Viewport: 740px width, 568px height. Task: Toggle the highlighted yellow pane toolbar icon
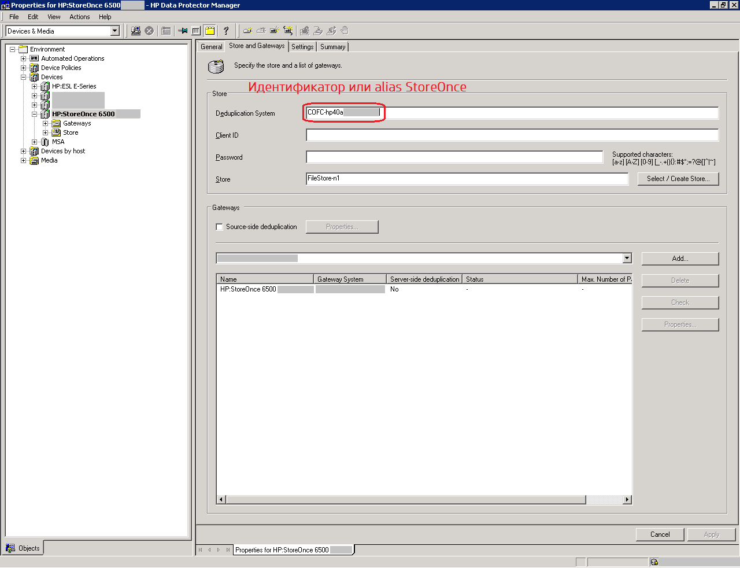(210, 31)
